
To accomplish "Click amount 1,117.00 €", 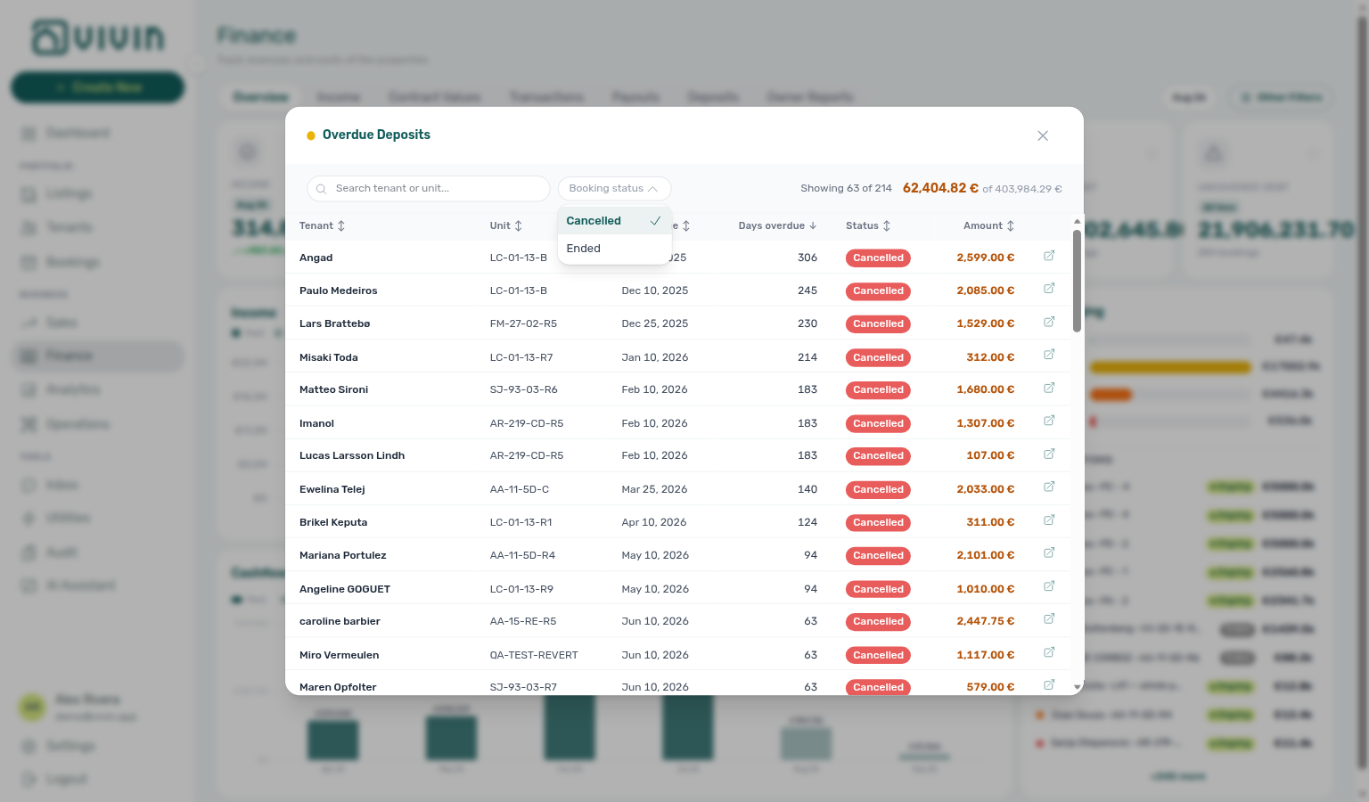I will tap(986, 656).
